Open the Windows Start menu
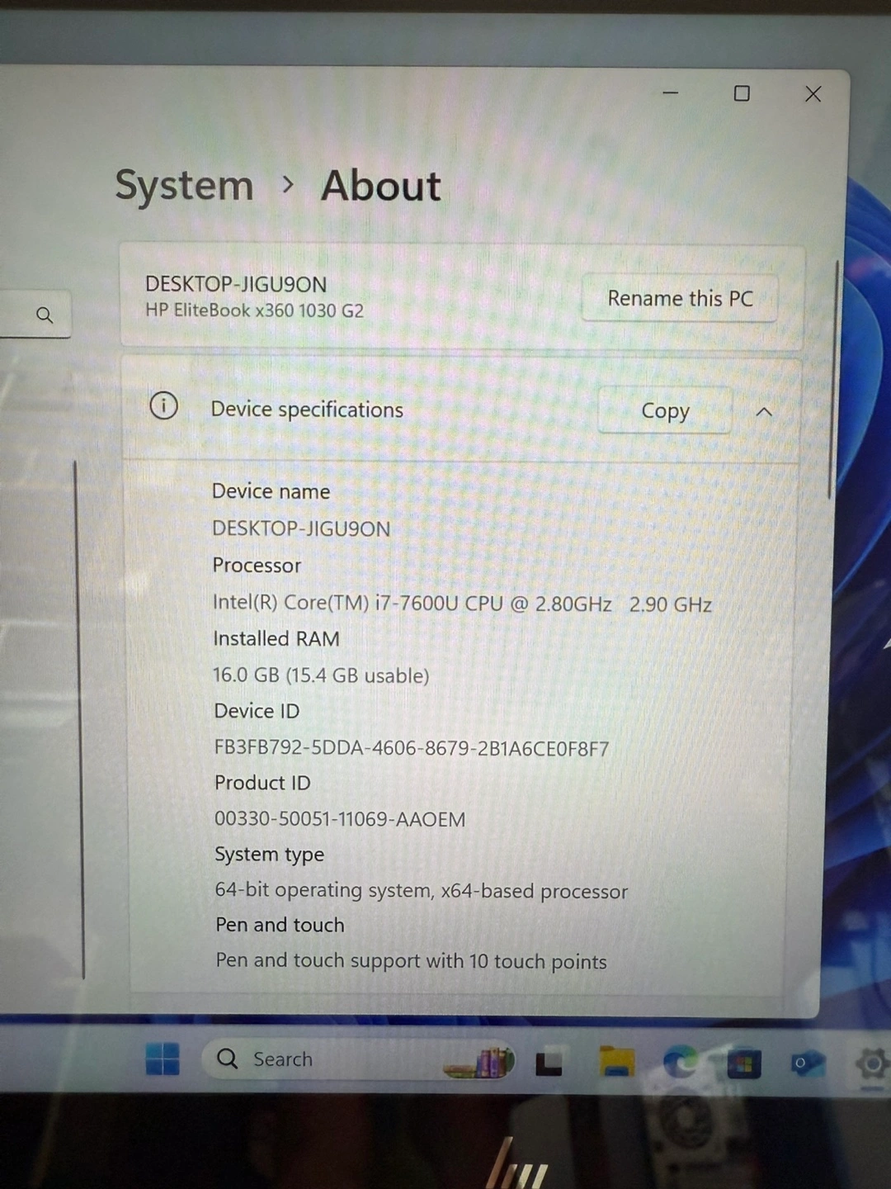The width and height of the screenshot is (891, 1189). [163, 1059]
